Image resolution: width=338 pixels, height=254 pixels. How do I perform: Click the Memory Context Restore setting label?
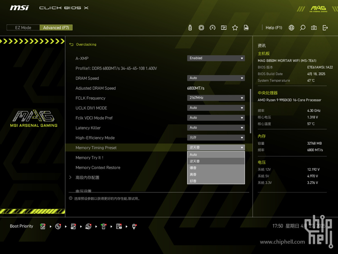coord(98,168)
